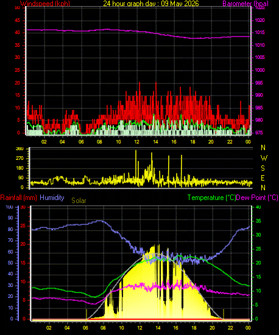This screenshot has height=335, width=279.
Task: Click the wind direction compass letter W
Action: pos(264,158)
